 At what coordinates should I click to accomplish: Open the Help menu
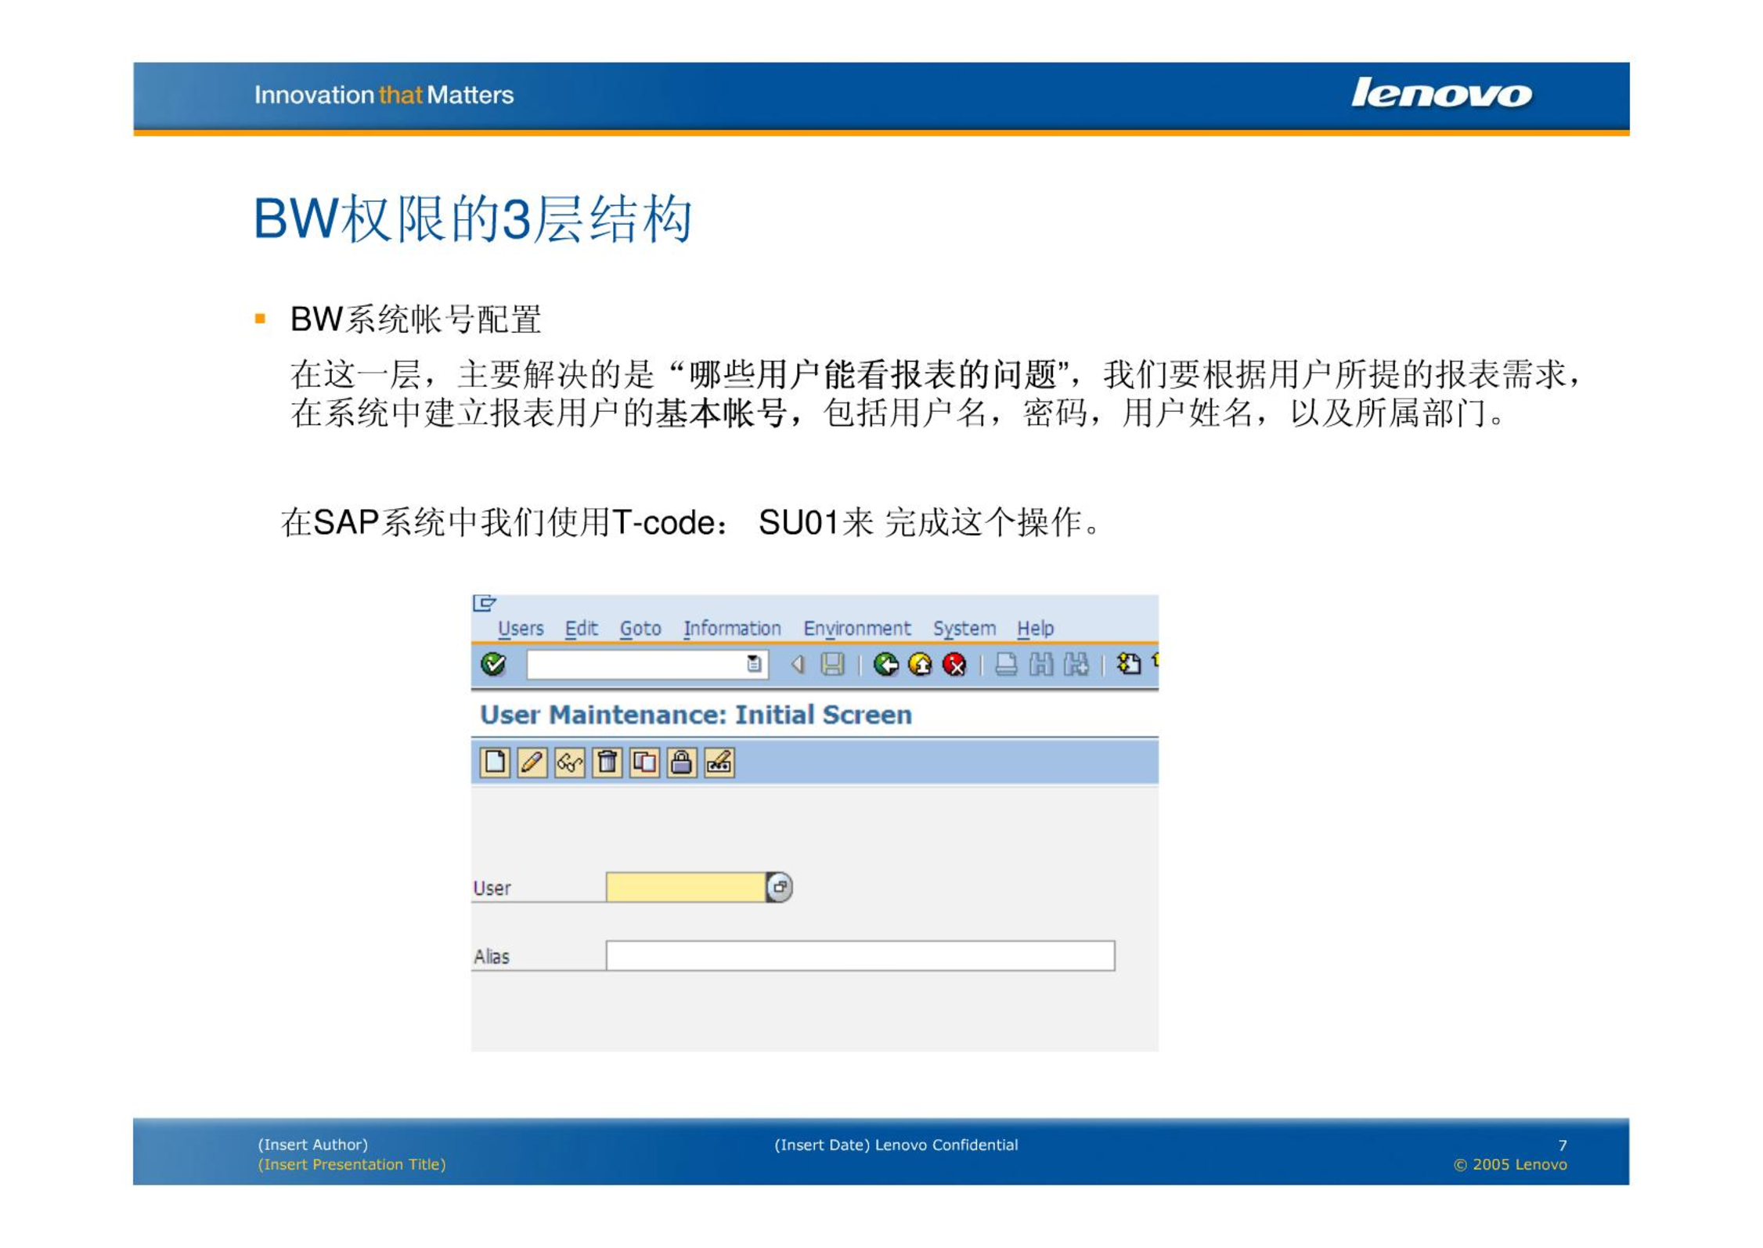pos(1035,629)
